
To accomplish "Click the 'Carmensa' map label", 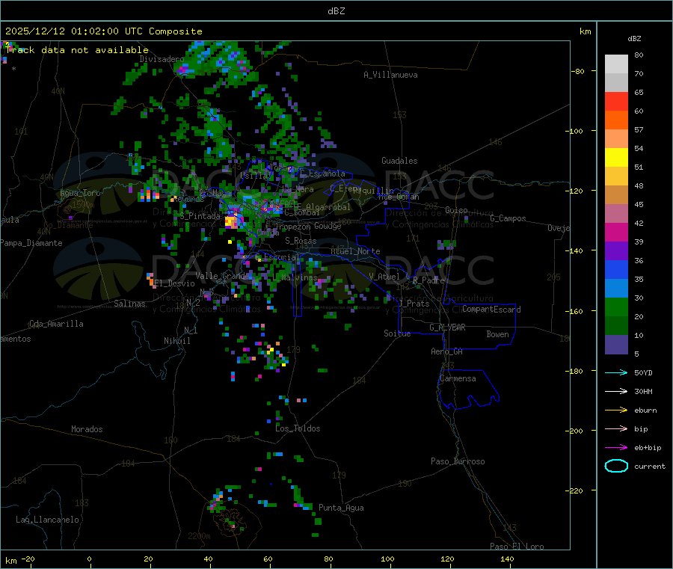I will 458,378.
